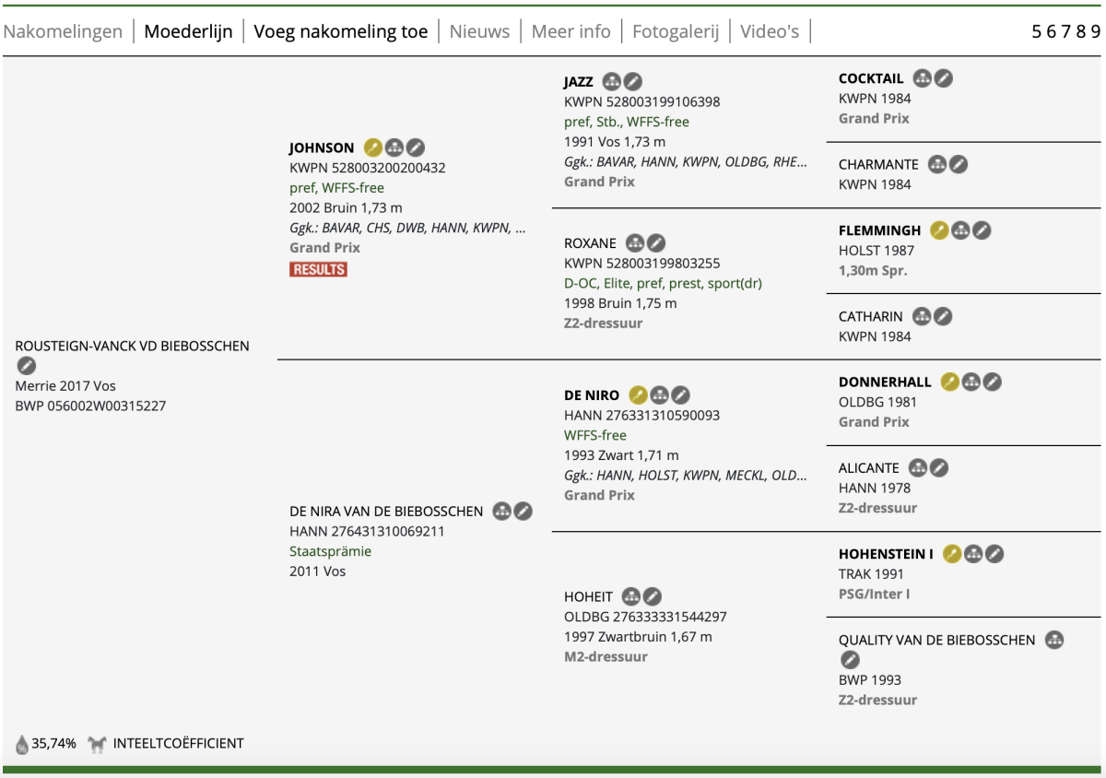Click the pencil edit icon for JOHNSON

pyautogui.click(x=416, y=147)
